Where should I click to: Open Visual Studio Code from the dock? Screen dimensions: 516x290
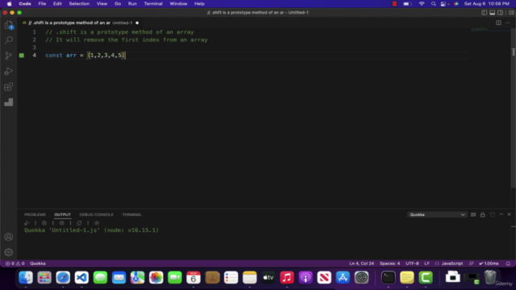(x=81, y=277)
